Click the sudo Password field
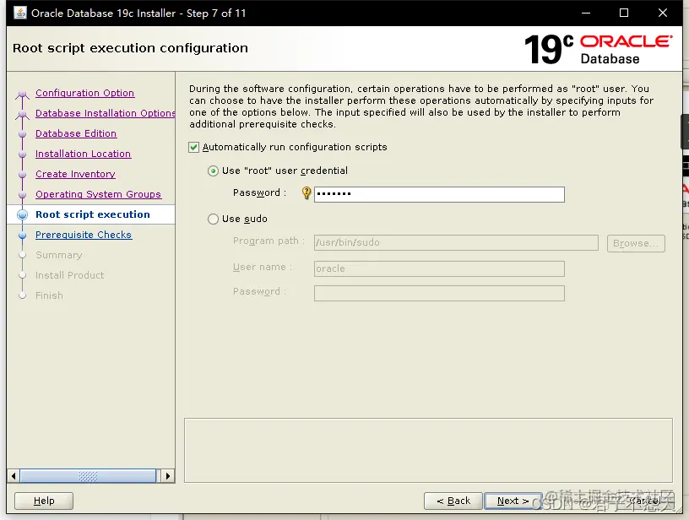Screen dimensions: 689x520 pyautogui.click(x=439, y=293)
